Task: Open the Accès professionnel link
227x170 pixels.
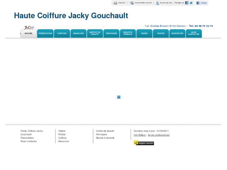Action: [x=159, y=135]
